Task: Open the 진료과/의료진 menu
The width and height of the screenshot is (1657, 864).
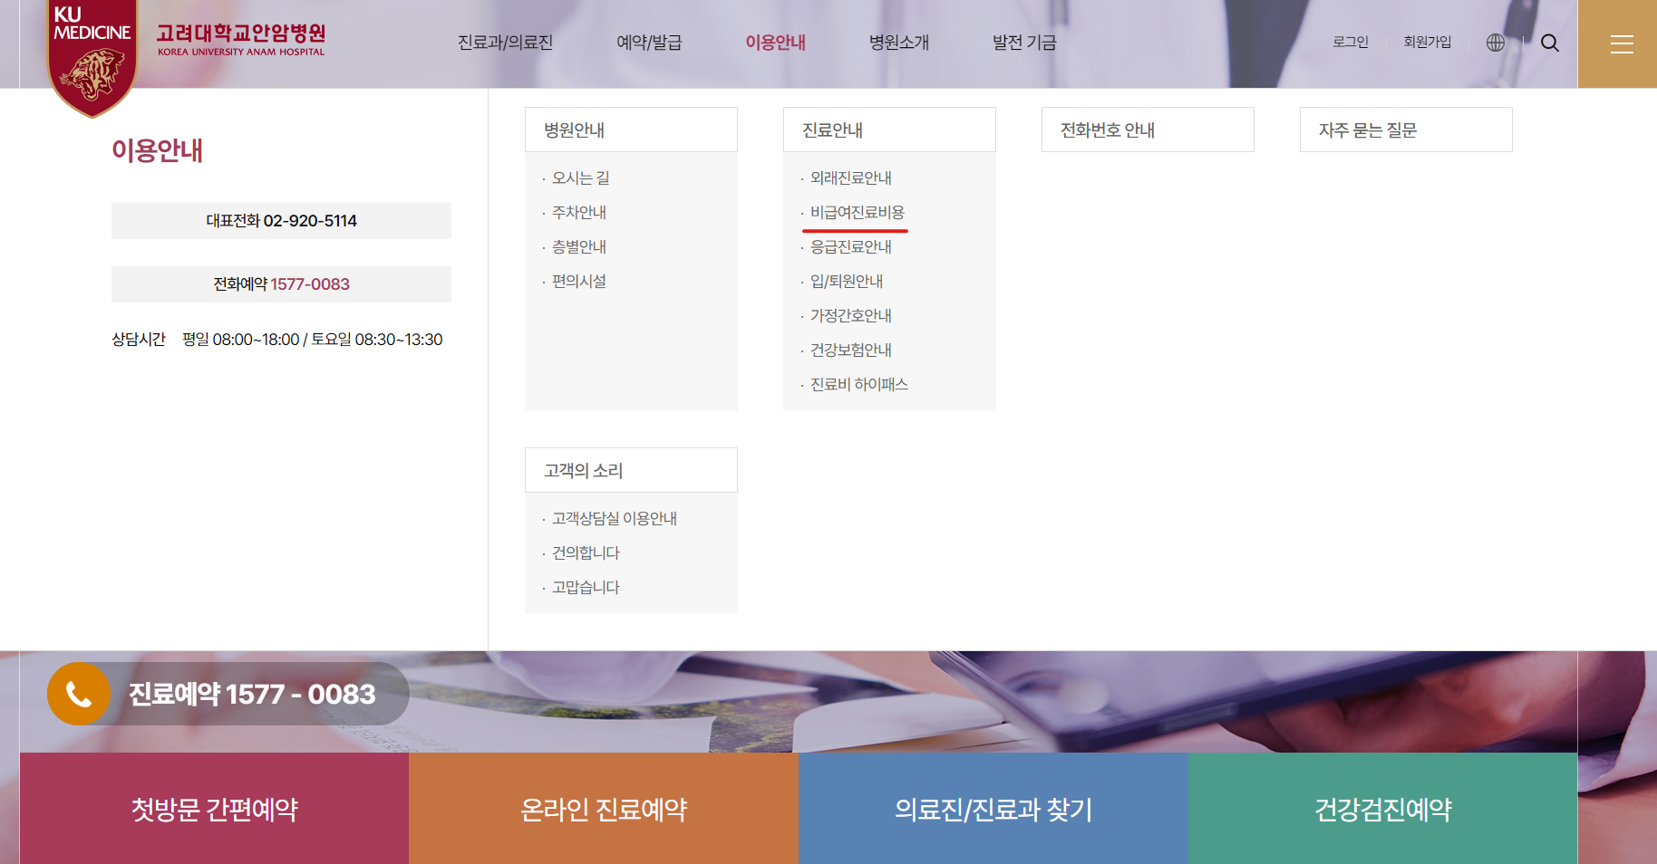Action: pyautogui.click(x=505, y=43)
